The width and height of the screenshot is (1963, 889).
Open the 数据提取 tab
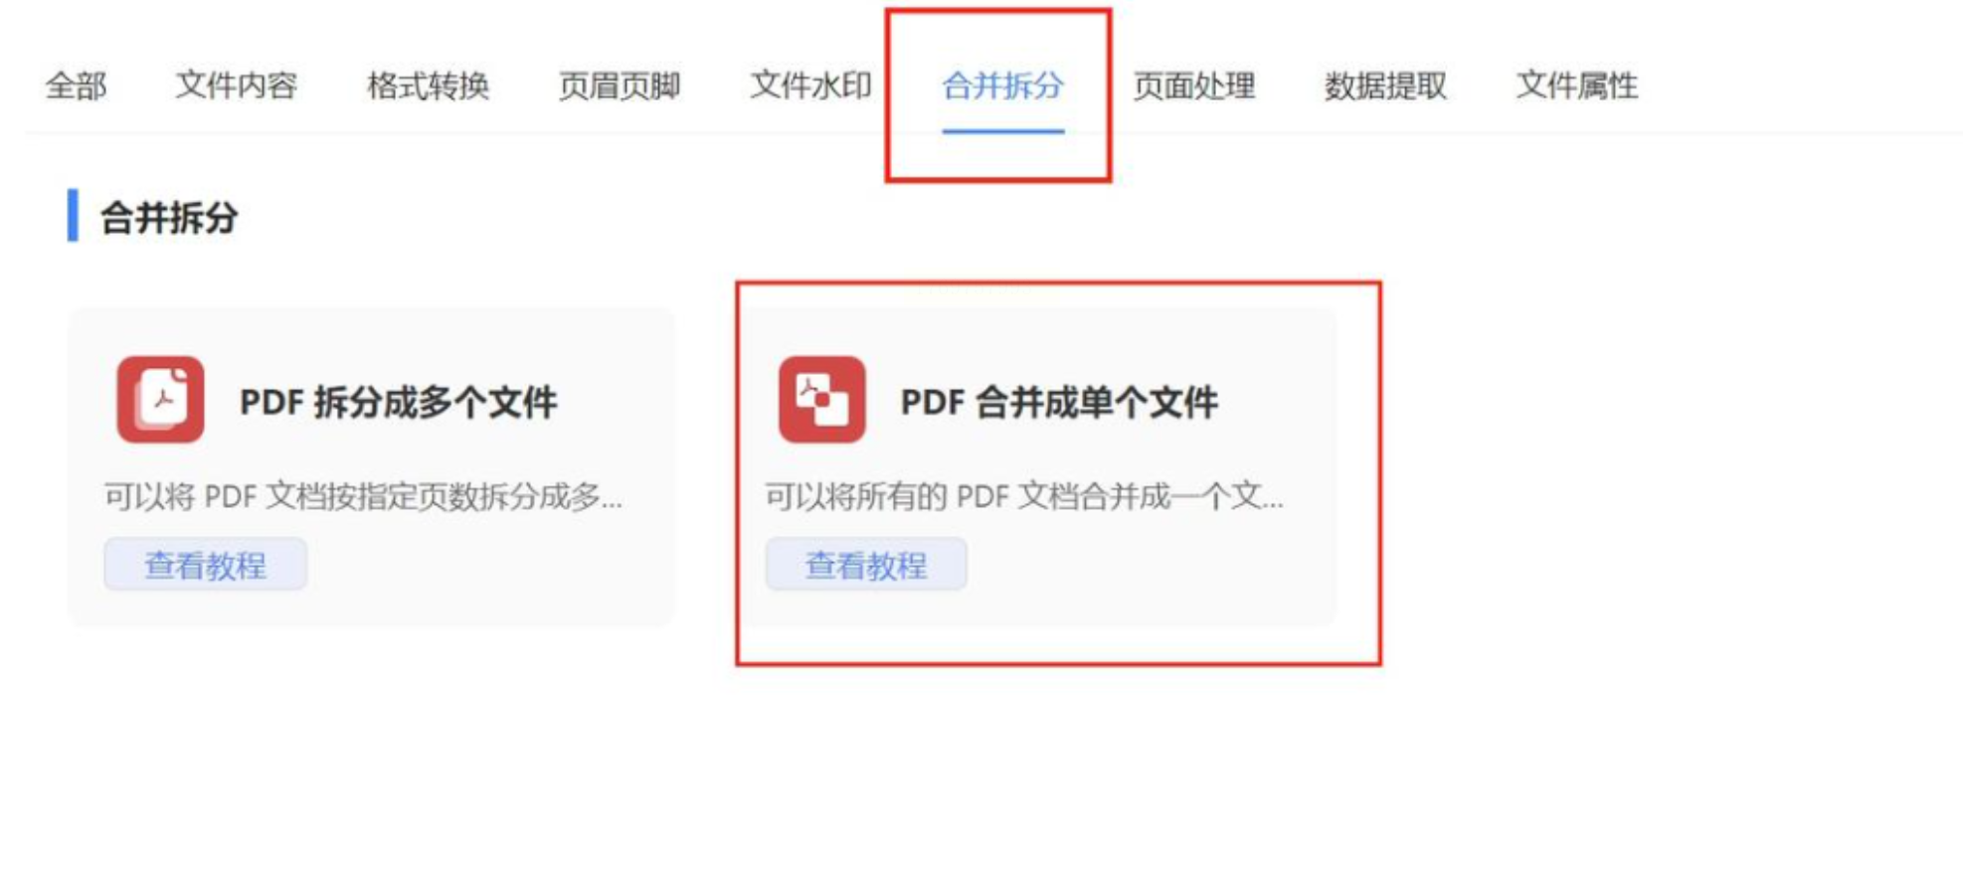[1386, 87]
